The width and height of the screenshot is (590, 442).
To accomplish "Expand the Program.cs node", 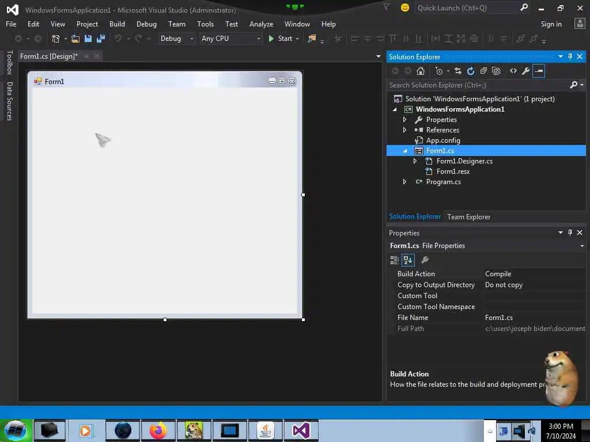I will [404, 181].
